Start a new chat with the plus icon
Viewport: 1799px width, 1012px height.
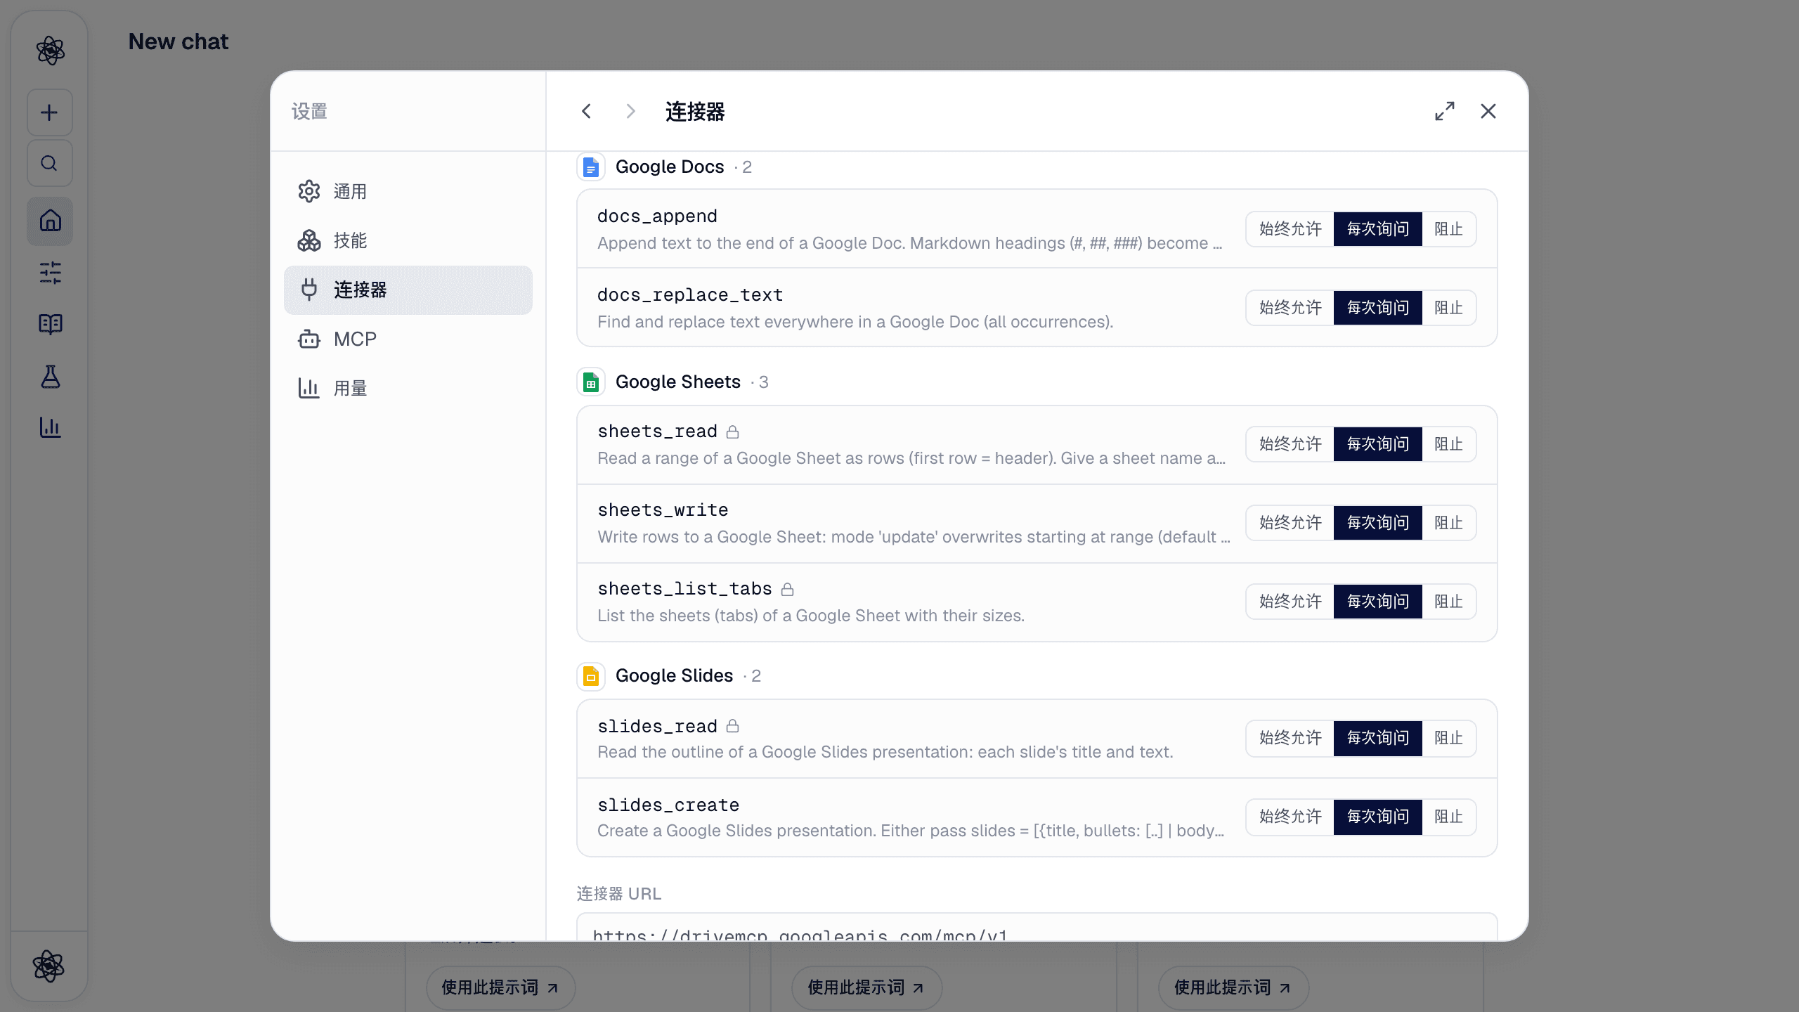point(50,112)
